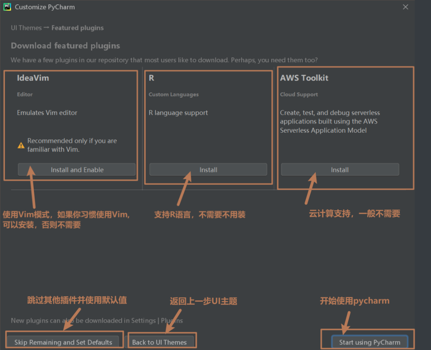The width and height of the screenshot is (431, 350).
Task: Click the 'Recommended only if you are familiar' note
Action: [72, 145]
